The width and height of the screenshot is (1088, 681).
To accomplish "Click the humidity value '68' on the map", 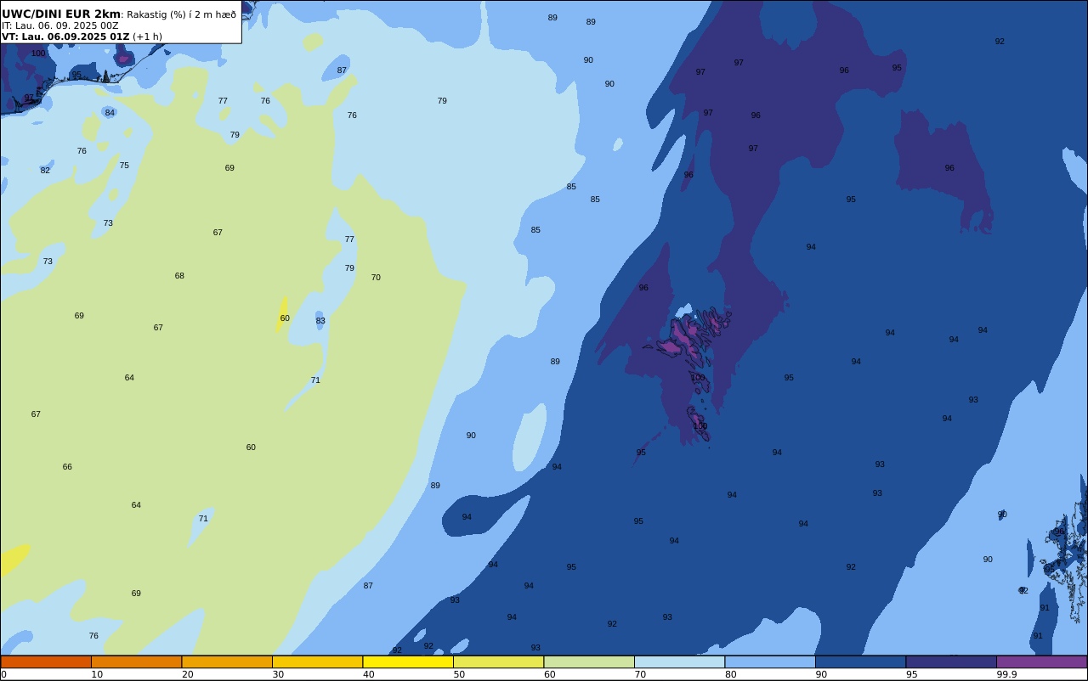I will coord(179,276).
